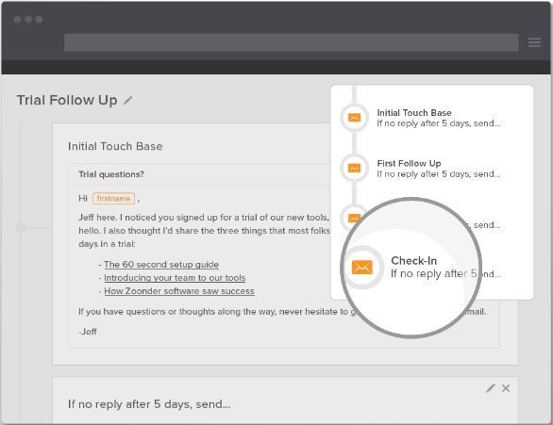Click the third step envelope icon in timeline

pos(354,218)
